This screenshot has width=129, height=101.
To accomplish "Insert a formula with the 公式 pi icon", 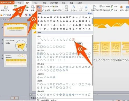I will pyautogui.click(x=86, y=8).
